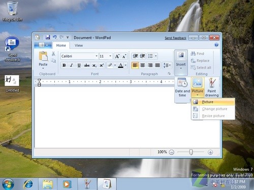Viewport: 254px width, 190px height.
Task: Open Windows Explorer folder on taskbar
Action: pyautogui.click(x=48, y=184)
